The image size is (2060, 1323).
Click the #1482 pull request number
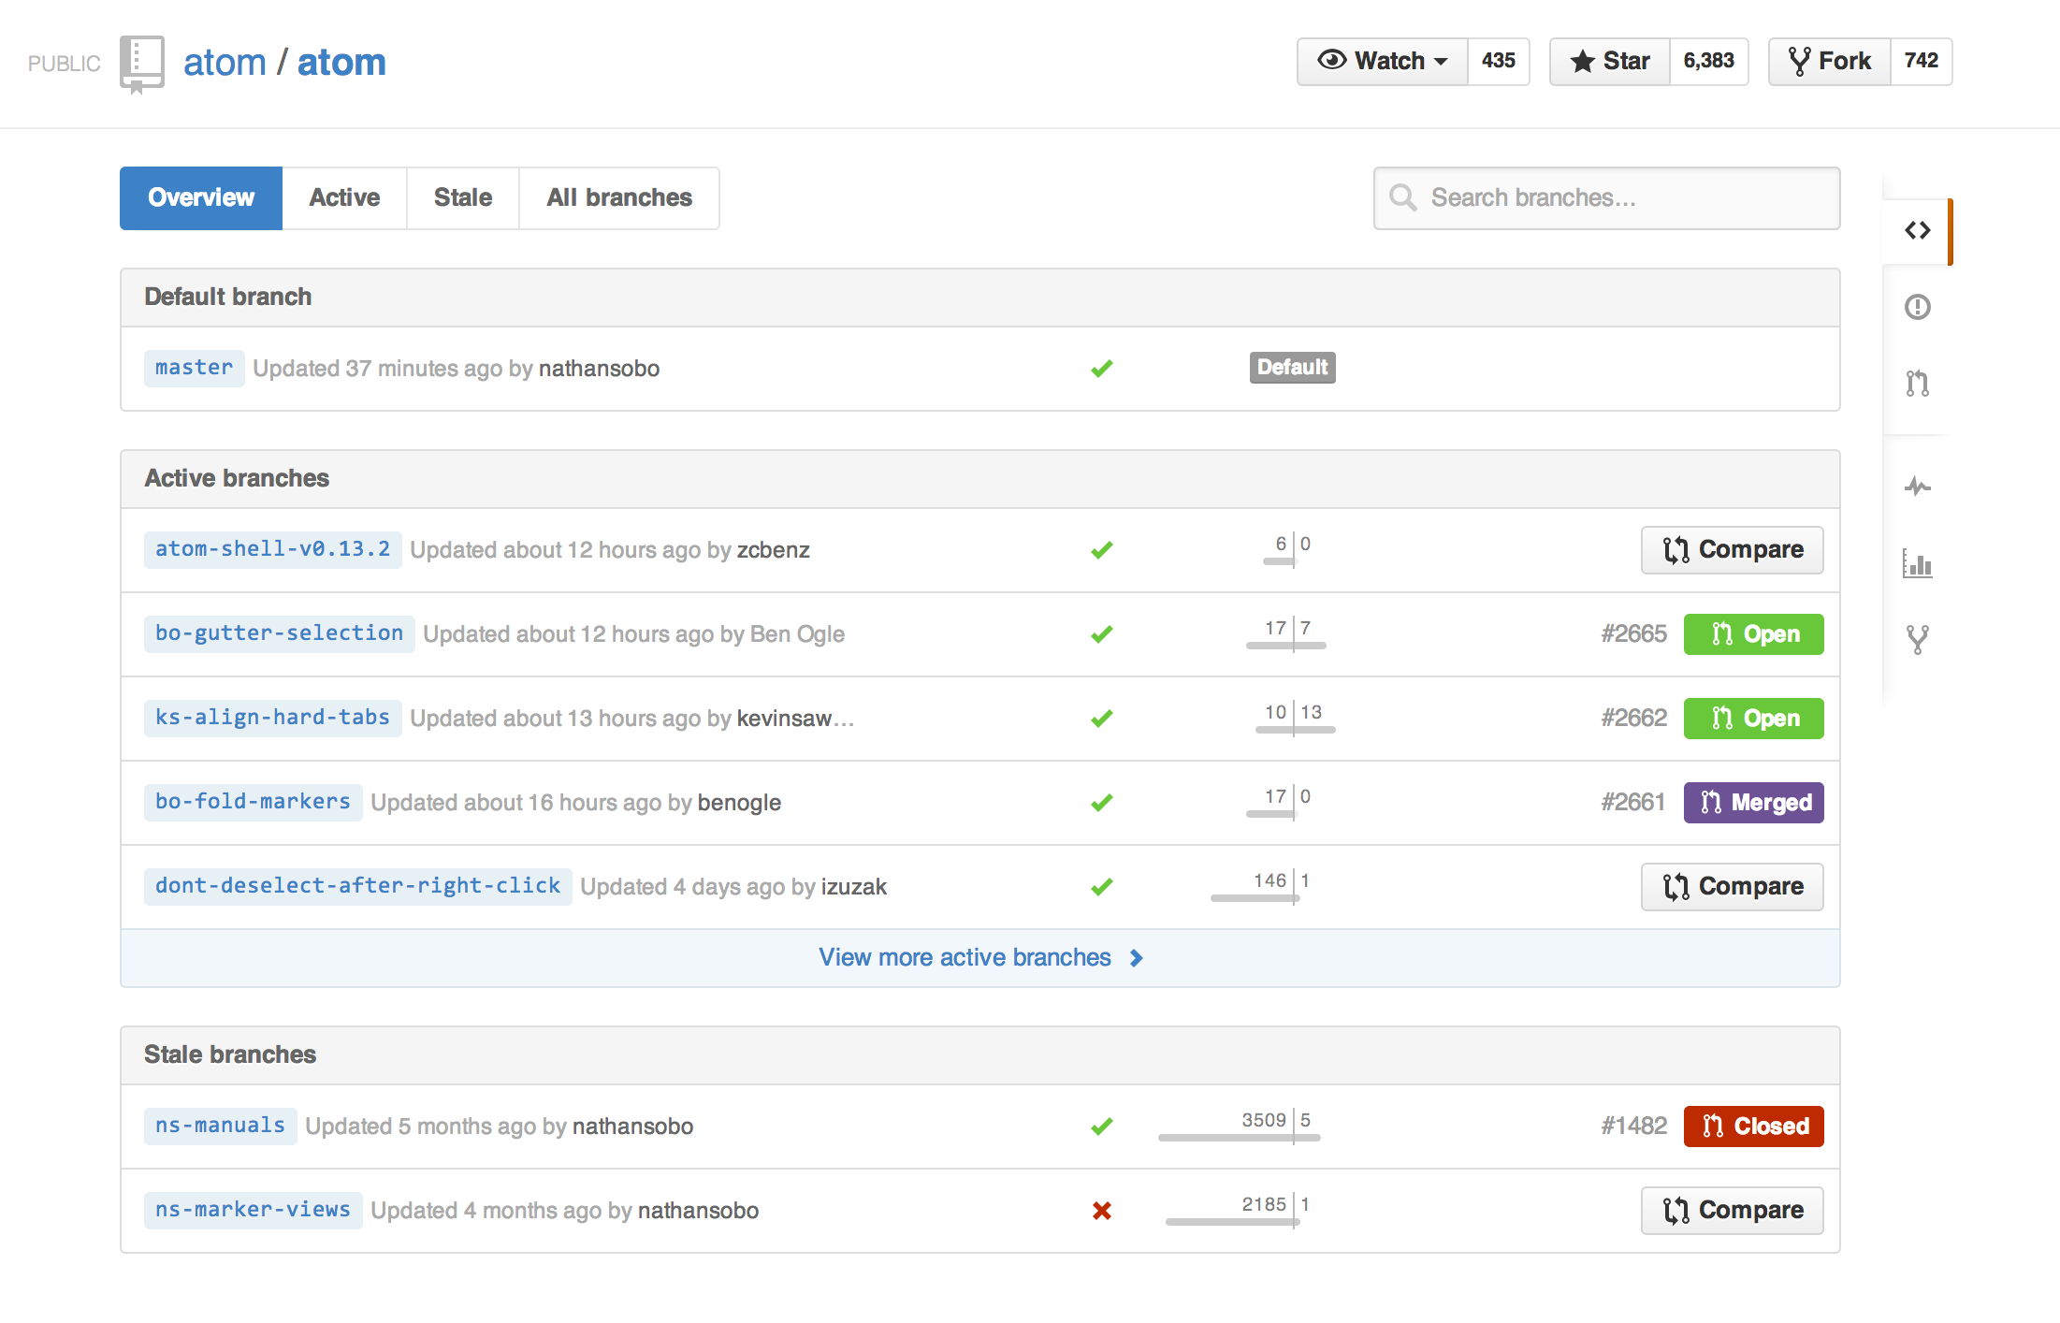pyautogui.click(x=1633, y=1127)
